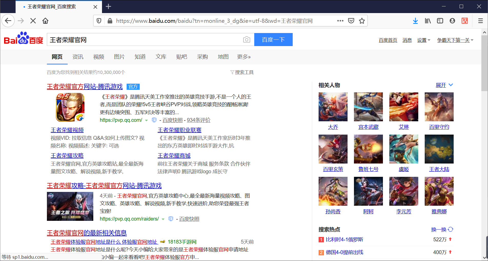Screen dimensions: 488x261
Task: Save page to Pocket icon
Action: point(351,21)
